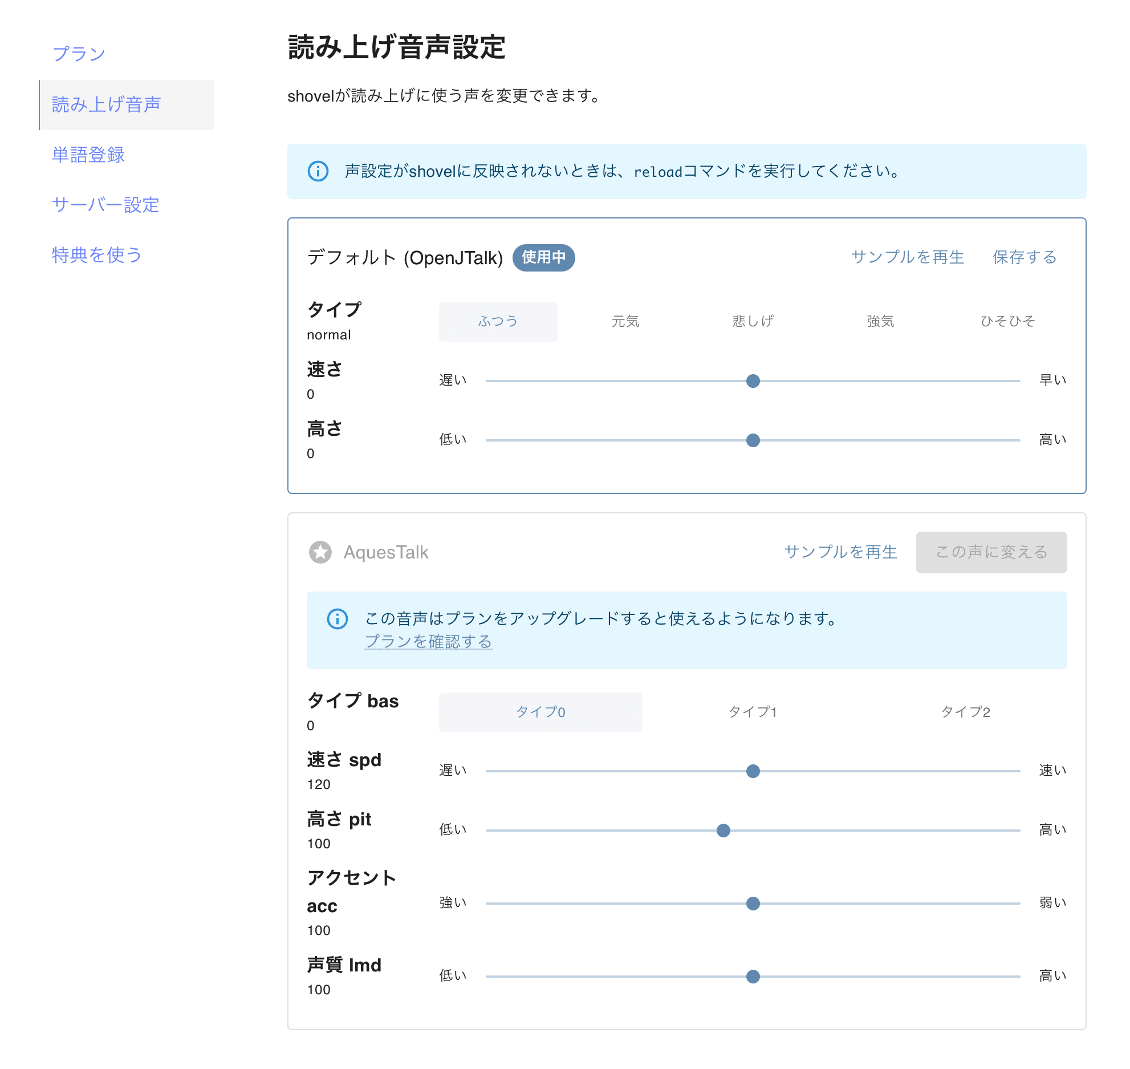
Task: Open the 特典を使う page
Action: [97, 256]
